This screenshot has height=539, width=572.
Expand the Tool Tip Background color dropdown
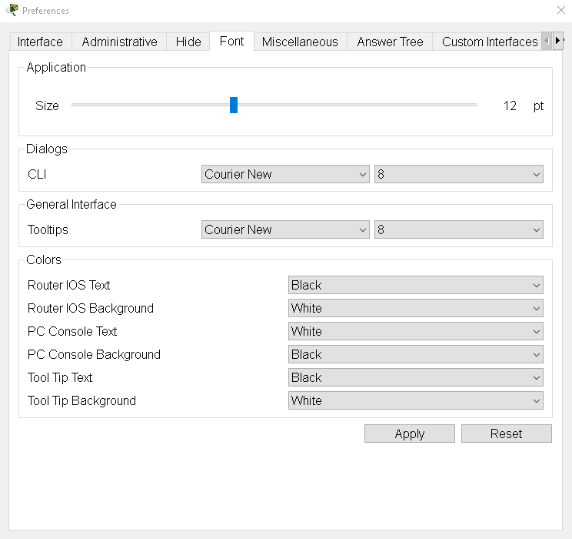(415, 401)
